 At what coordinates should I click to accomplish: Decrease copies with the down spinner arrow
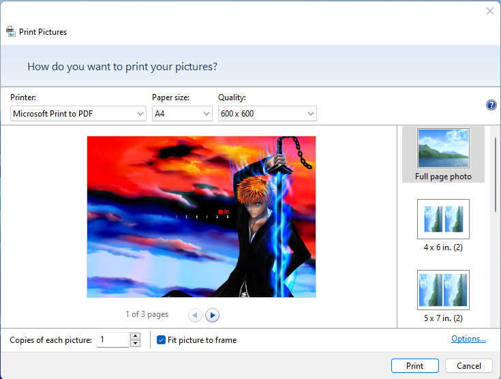point(136,344)
